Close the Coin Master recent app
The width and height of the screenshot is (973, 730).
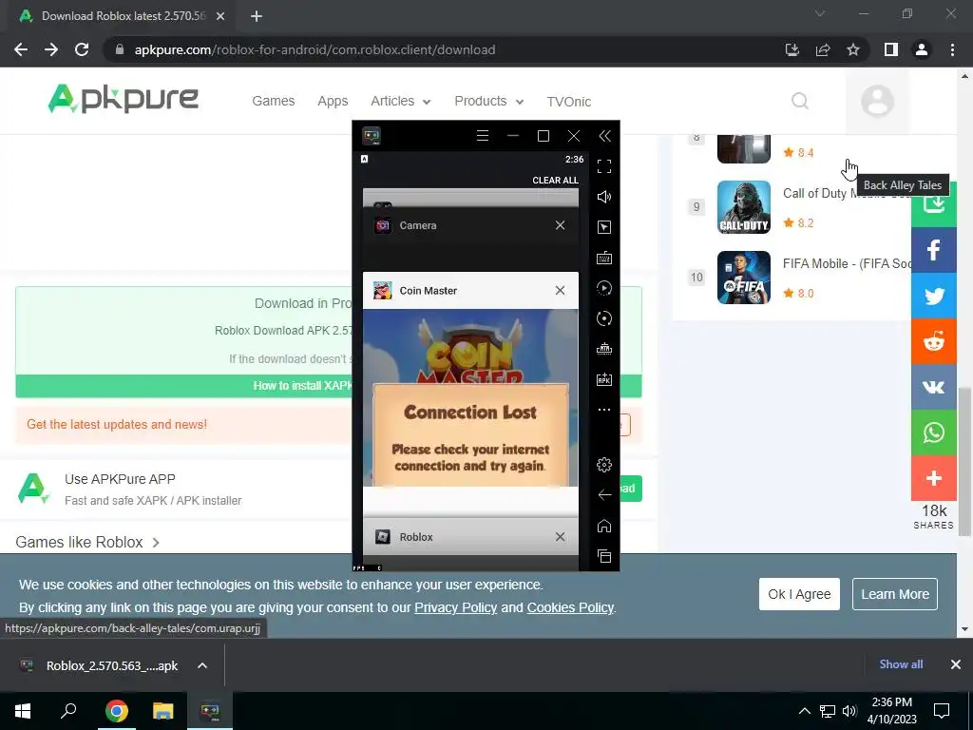(560, 291)
